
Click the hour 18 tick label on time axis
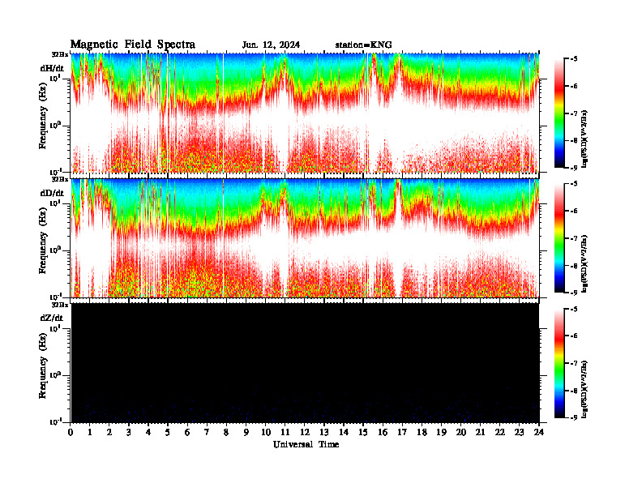422,432
